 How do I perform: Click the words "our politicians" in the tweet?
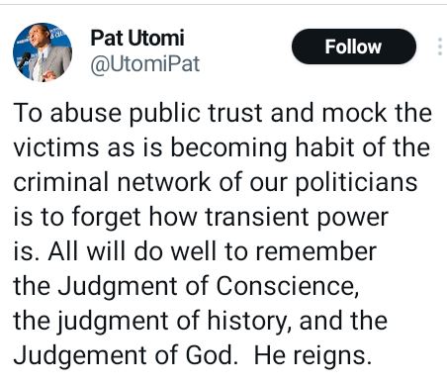[x=333, y=183]
